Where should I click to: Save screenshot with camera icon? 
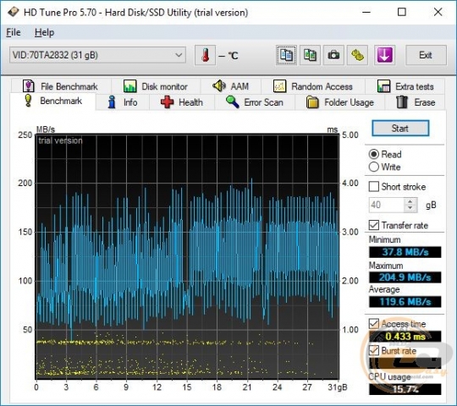tap(333, 55)
